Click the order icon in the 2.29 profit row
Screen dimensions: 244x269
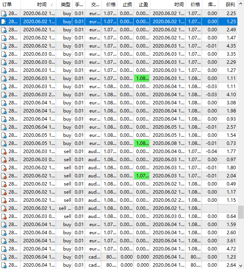[4, 62]
